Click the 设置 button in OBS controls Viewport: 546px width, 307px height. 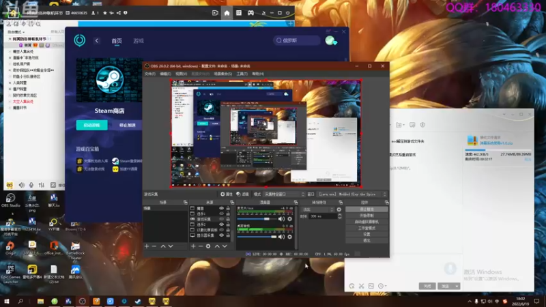[x=367, y=234]
